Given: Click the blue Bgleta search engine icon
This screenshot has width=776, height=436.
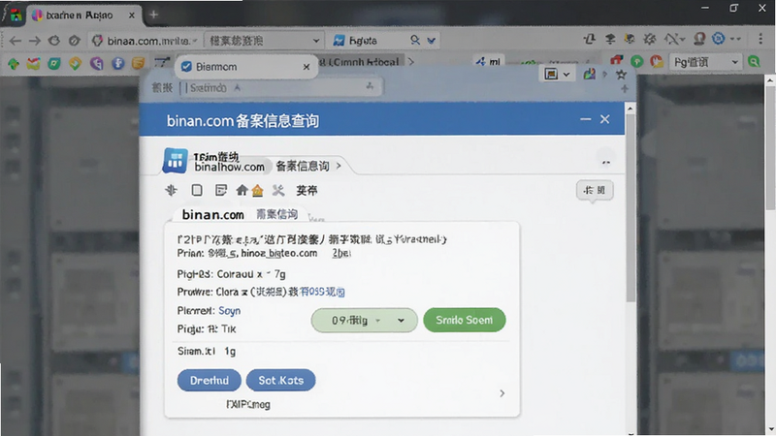Looking at the screenshot, I should coord(339,41).
